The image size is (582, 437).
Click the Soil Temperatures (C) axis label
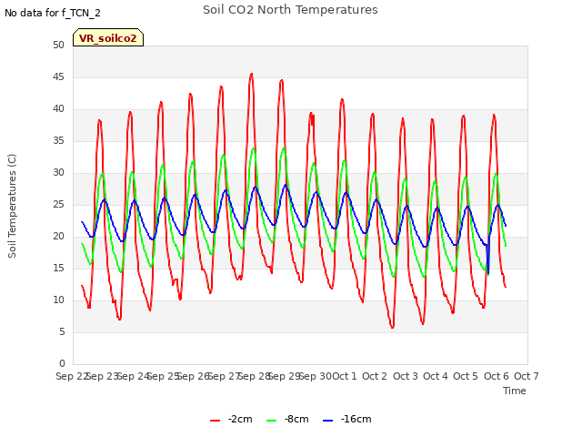(12, 206)
